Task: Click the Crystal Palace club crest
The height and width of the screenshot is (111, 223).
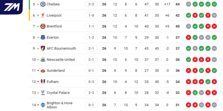Action: coord(43,93)
